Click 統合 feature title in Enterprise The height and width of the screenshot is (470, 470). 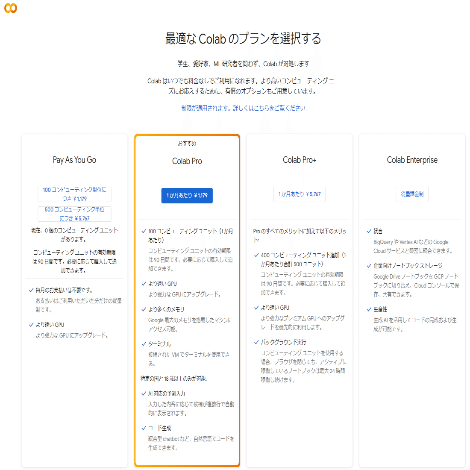tap(378, 231)
